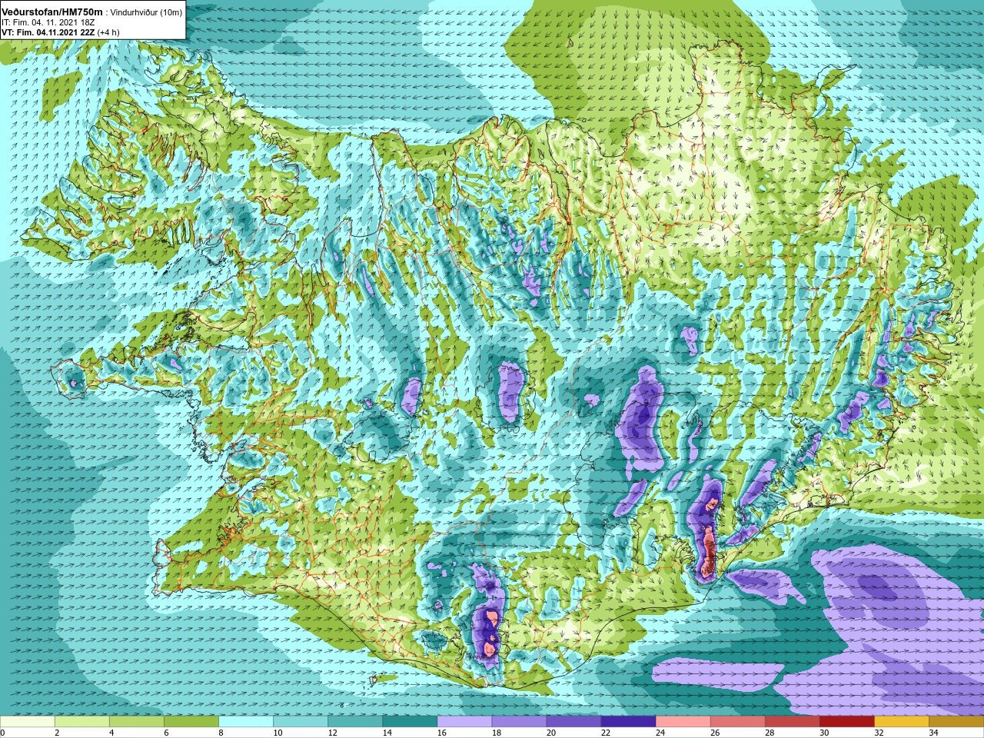Click the ochre legend swatch above 34
Image resolution: width=984 pixels, height=738 pixels.
pyautogui.click(x=956, y=722)
